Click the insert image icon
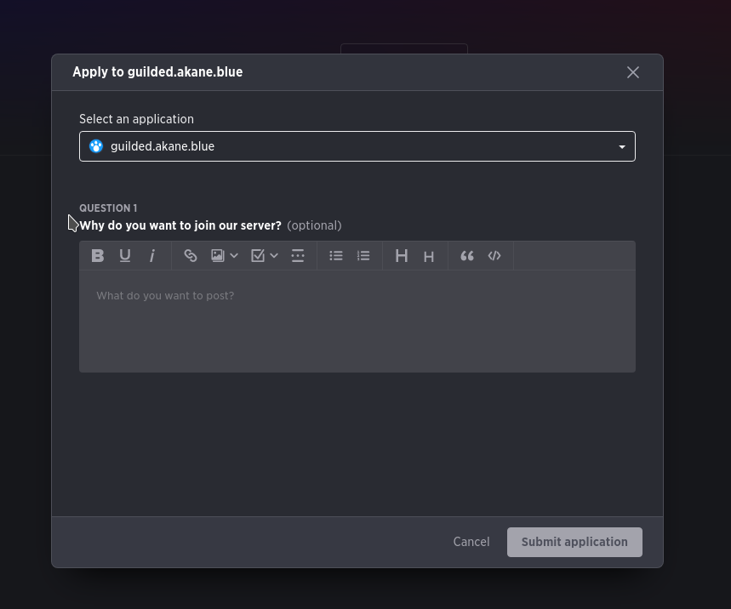The height and width of the screenshot is (609, 731). 218,256
